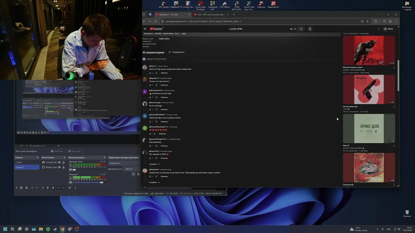Expand 2 ответа replies under @Shaiben56
This screenshot has width=415, height=233.
coord(154,183)
